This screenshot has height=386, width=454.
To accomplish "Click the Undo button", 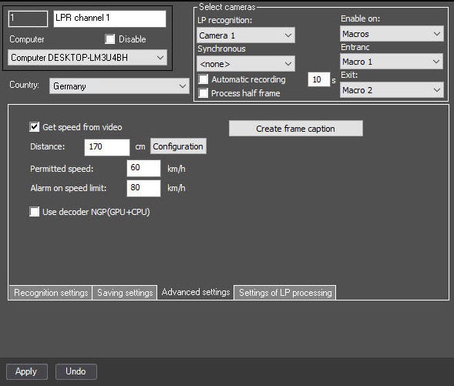I will (x=76, y=371).
